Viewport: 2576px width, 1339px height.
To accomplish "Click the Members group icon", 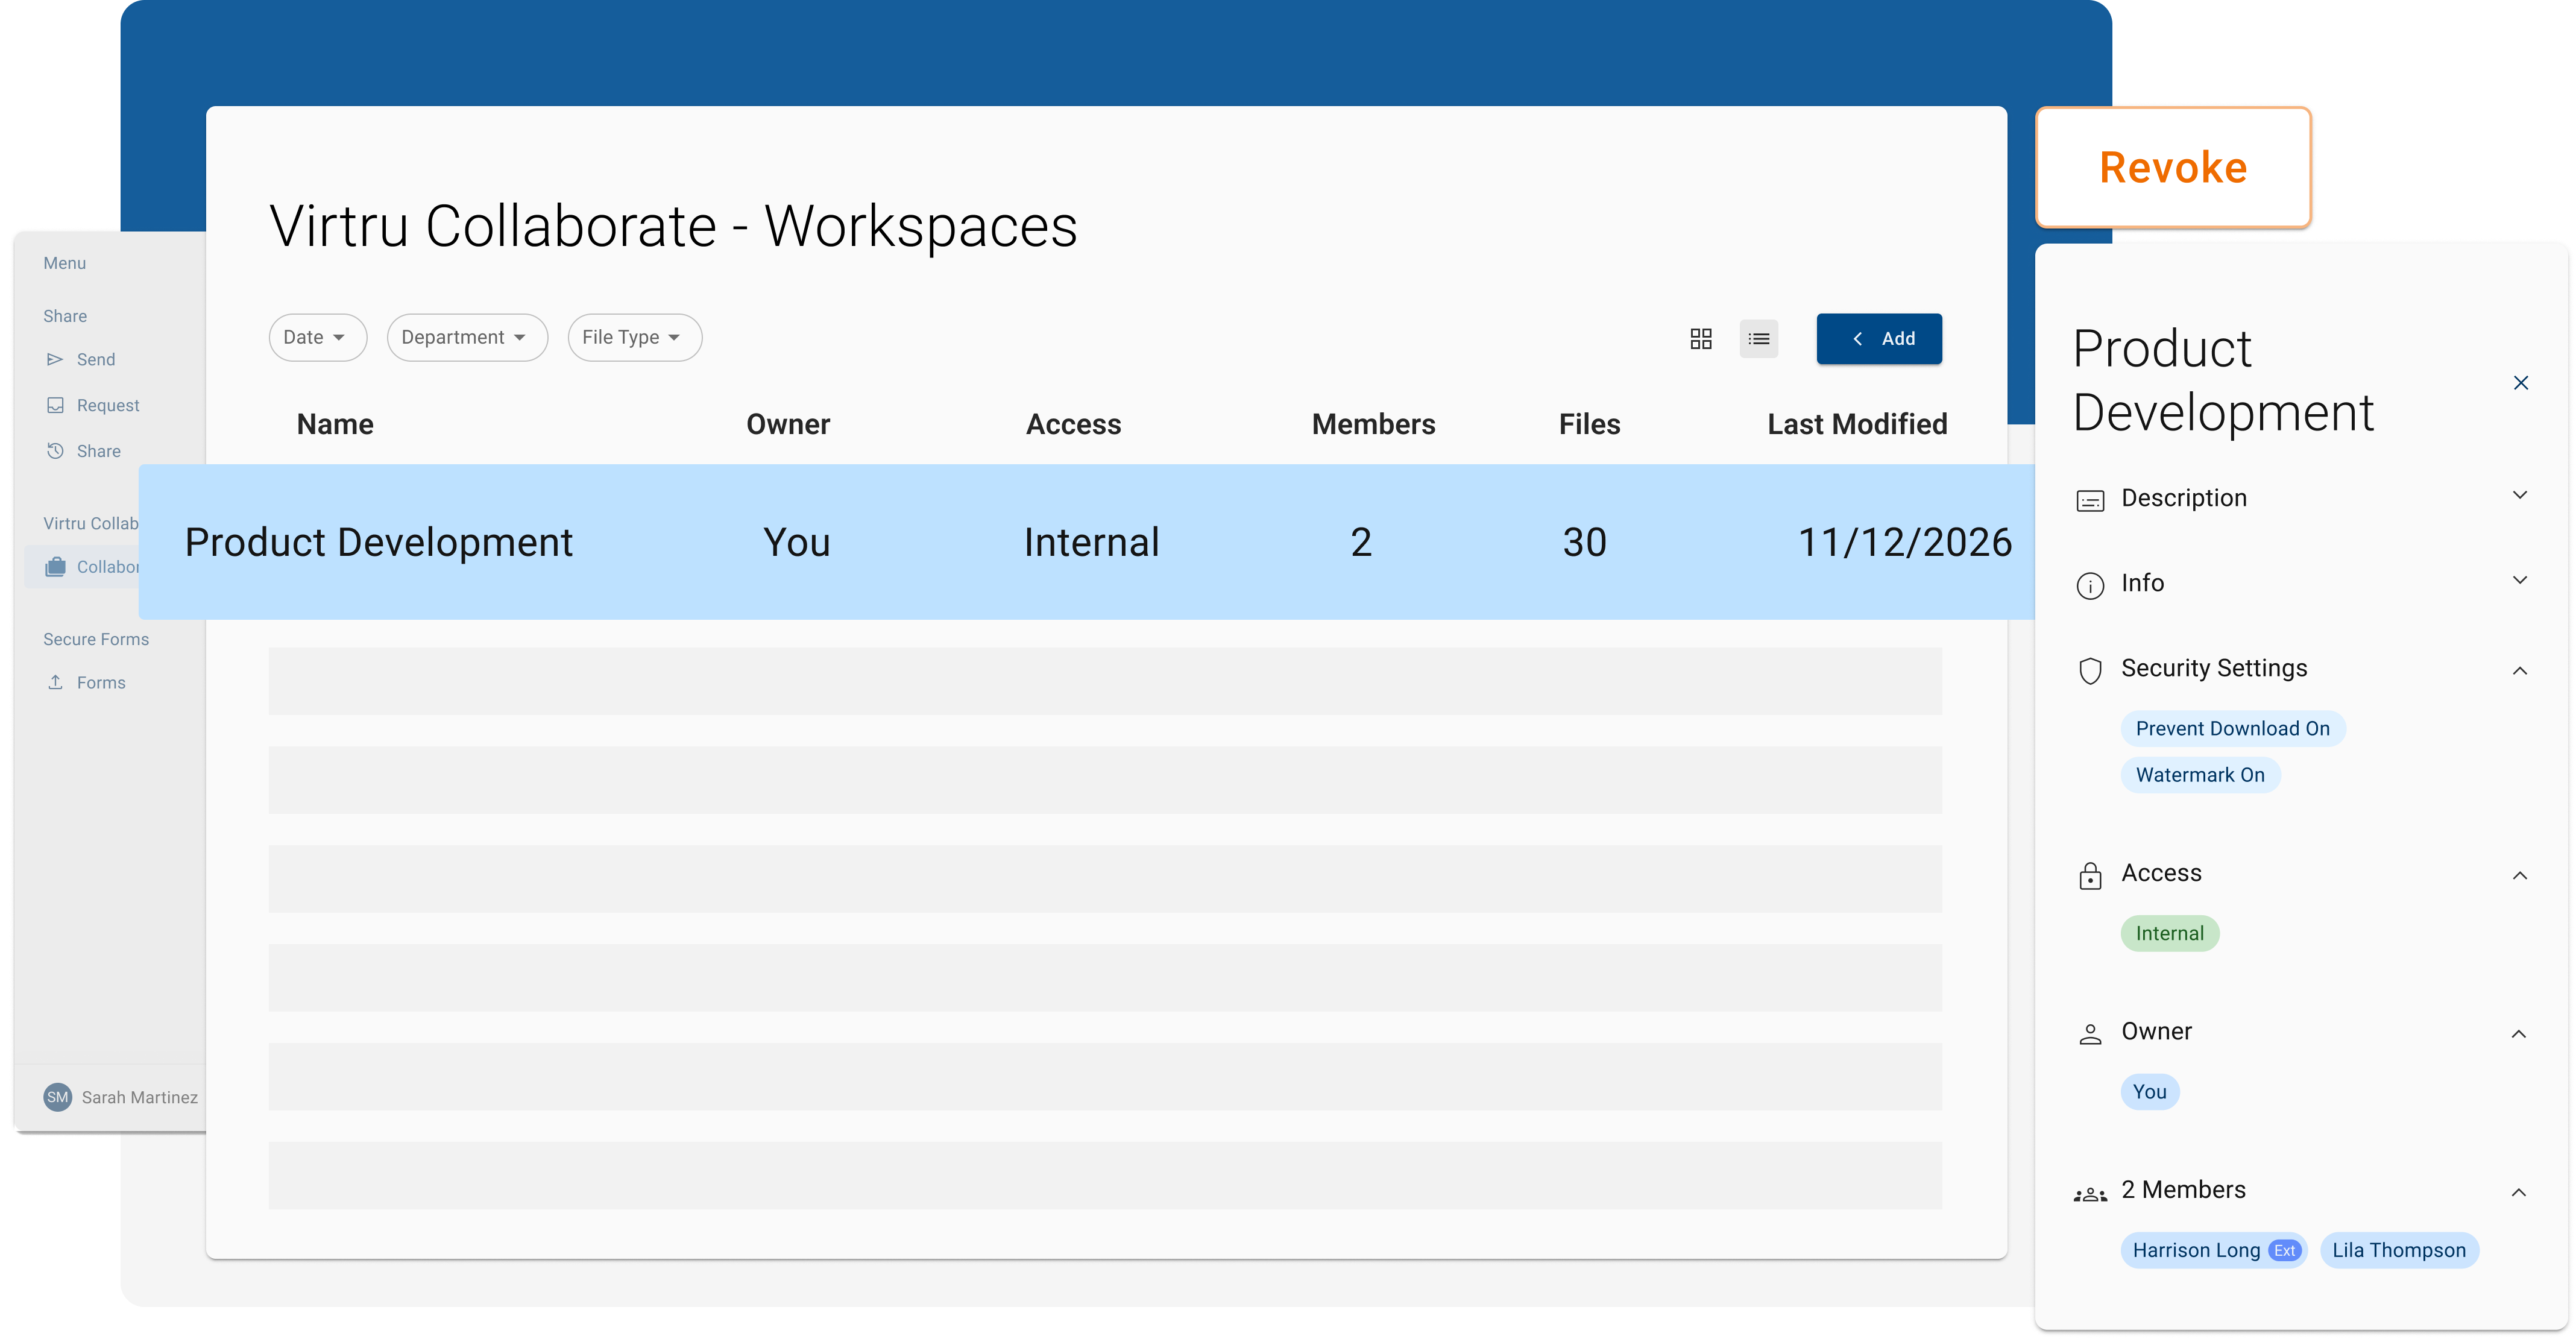I will pos(2090,1193).
